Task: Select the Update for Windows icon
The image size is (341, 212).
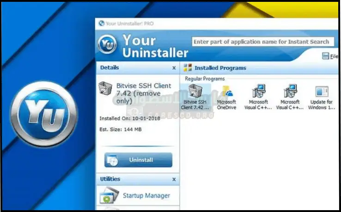Action: click(322, 92)
